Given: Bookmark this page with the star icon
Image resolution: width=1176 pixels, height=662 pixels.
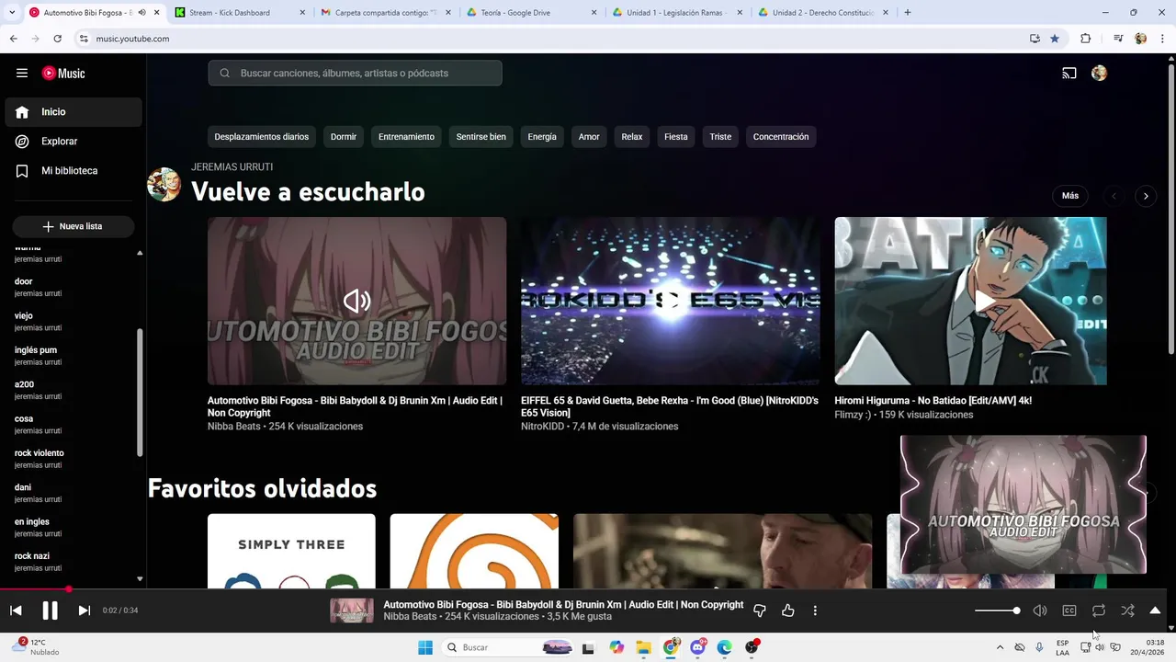Looking at the screenshot, I should [x=1055, y=39].
